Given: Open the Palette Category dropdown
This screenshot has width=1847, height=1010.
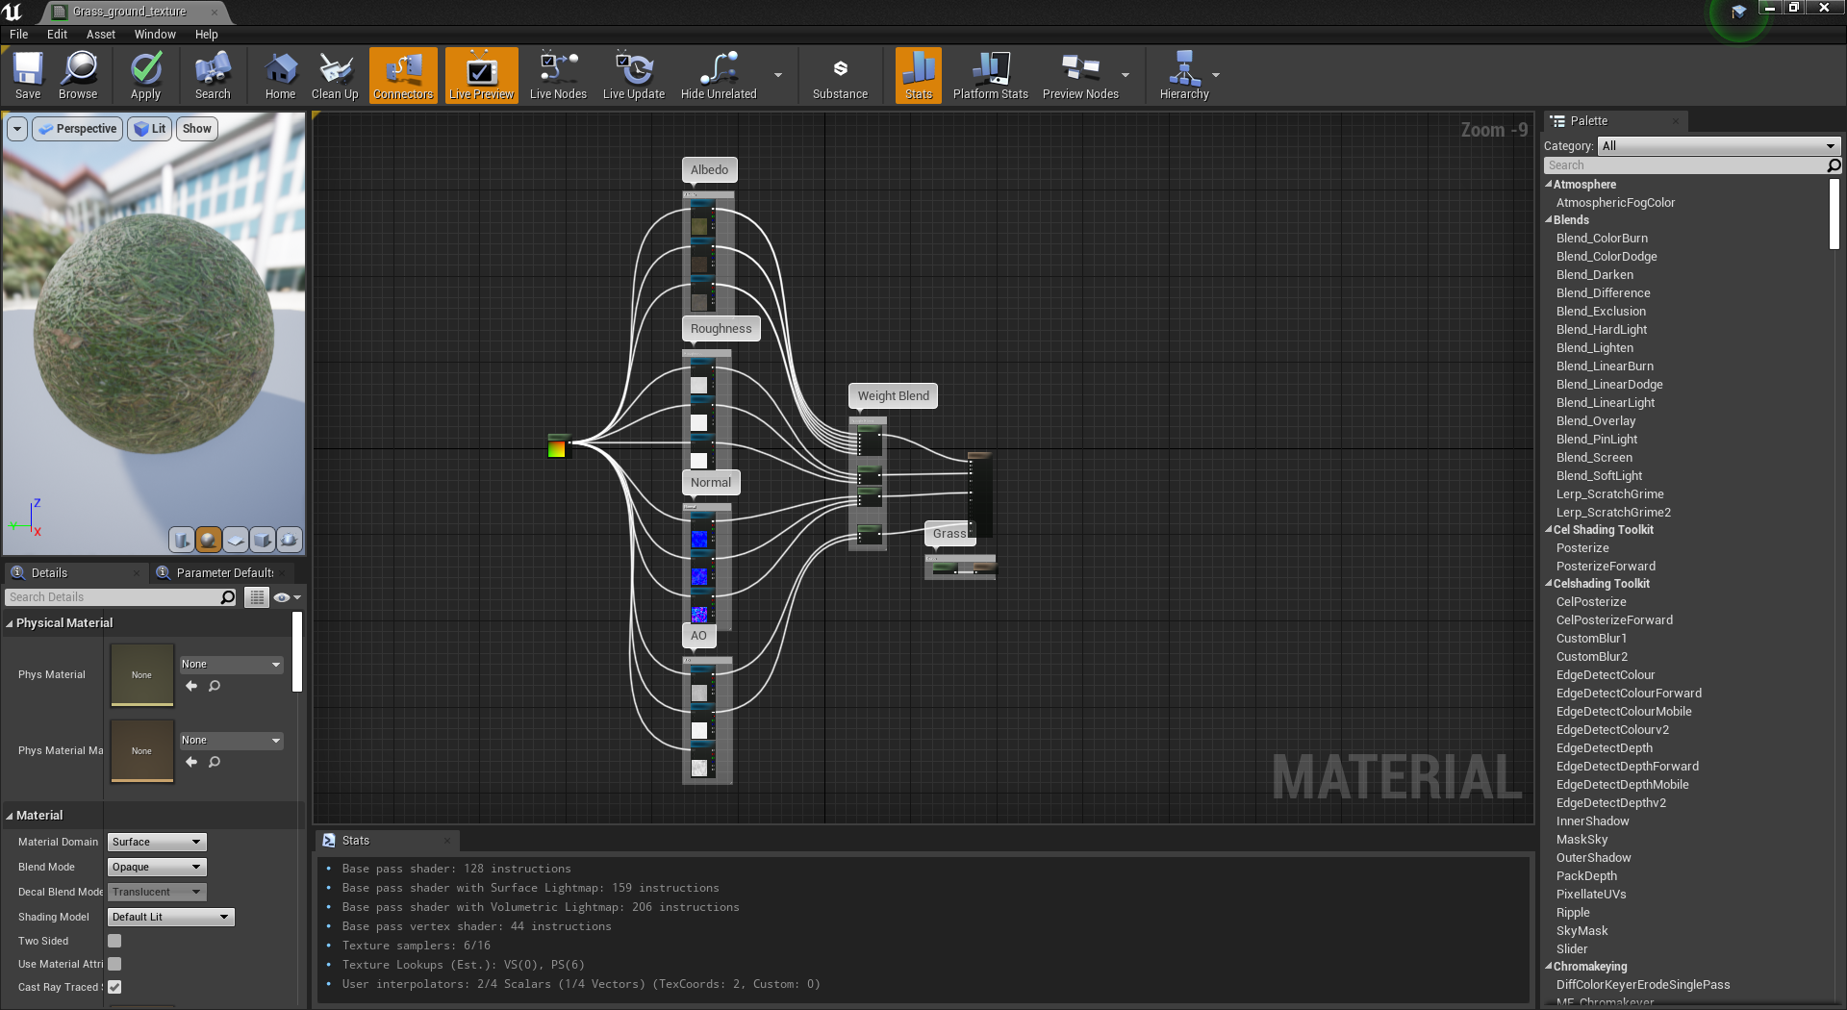Looking at the screenshot, I should (1718, 146).
